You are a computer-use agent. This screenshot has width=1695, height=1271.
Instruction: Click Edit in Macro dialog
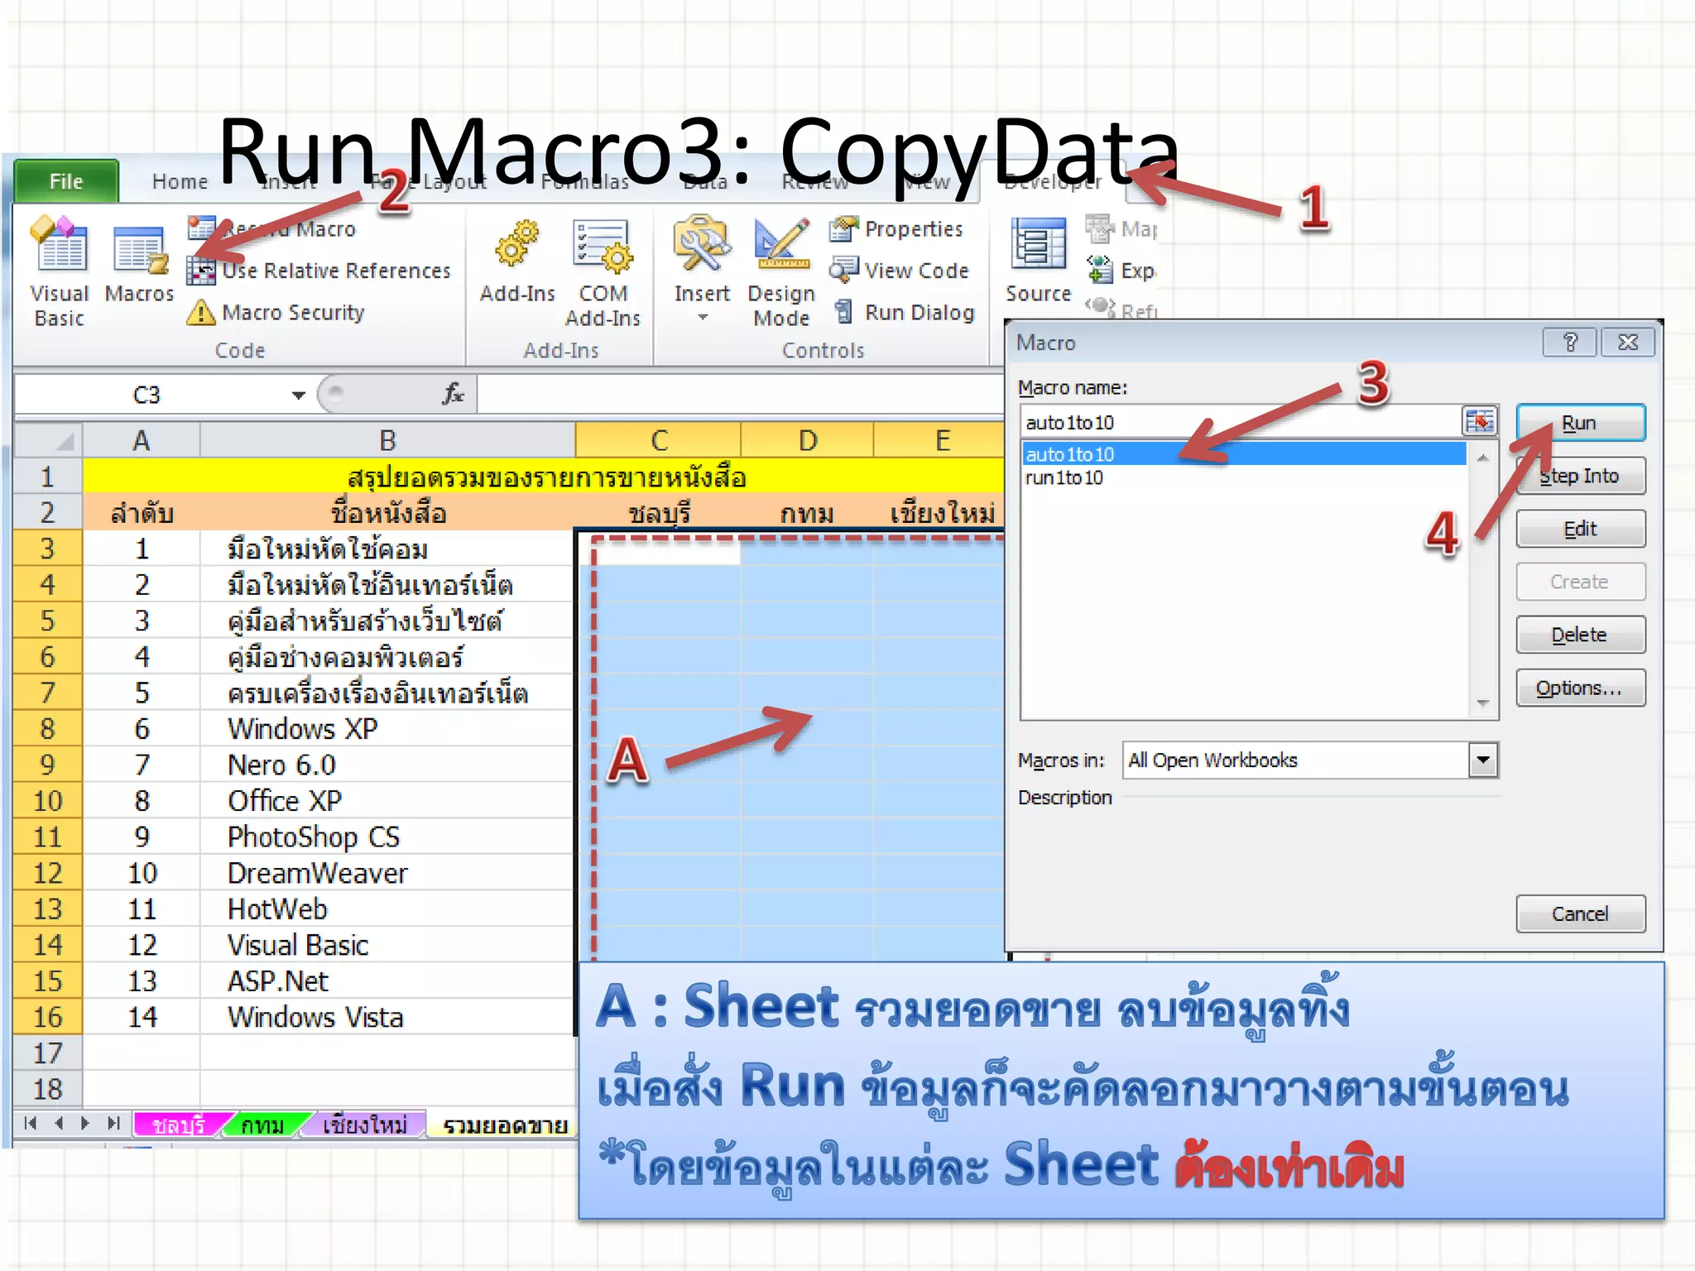(x=1580, y=529)
